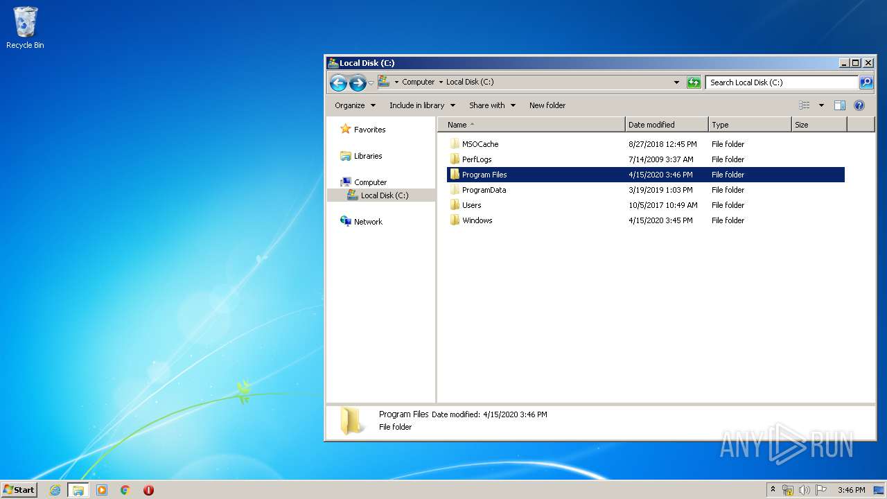Sort by the Size column header
This screenshot has height=499, width=887.
coord(819,125)
